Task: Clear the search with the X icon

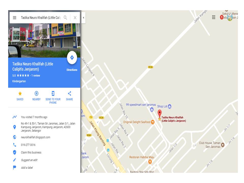Action: (x=75, y=18)
